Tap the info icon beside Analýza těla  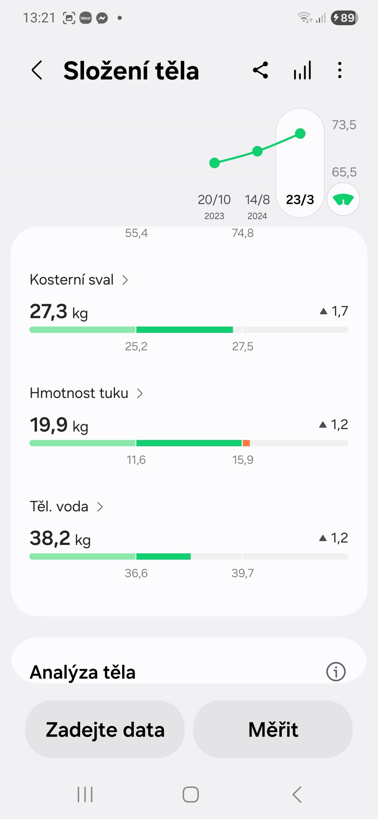[336, 672]
